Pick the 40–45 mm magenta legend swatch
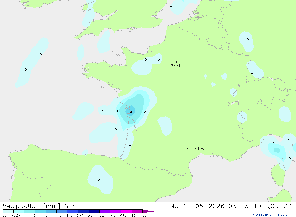Image resolution: width=296 pixels, height=217 pixels. [x=126, y=211]
